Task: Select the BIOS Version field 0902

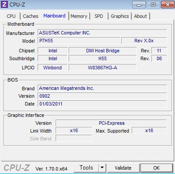Action: click(x=102, y=96)
